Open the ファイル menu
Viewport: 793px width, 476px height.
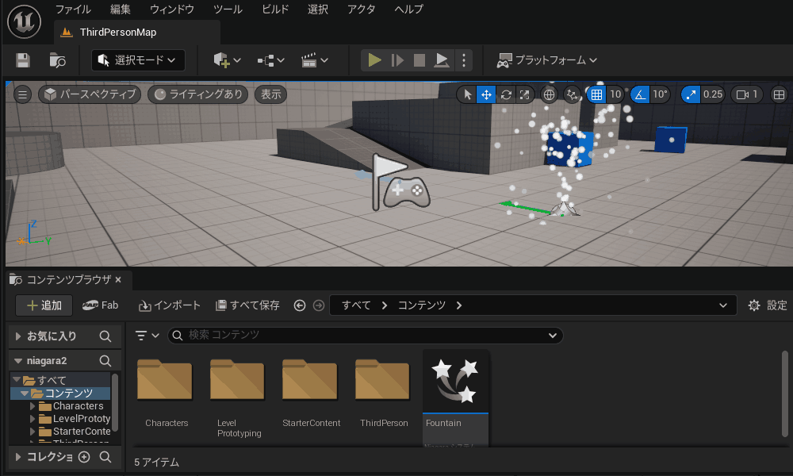click(x=72, y=10)
